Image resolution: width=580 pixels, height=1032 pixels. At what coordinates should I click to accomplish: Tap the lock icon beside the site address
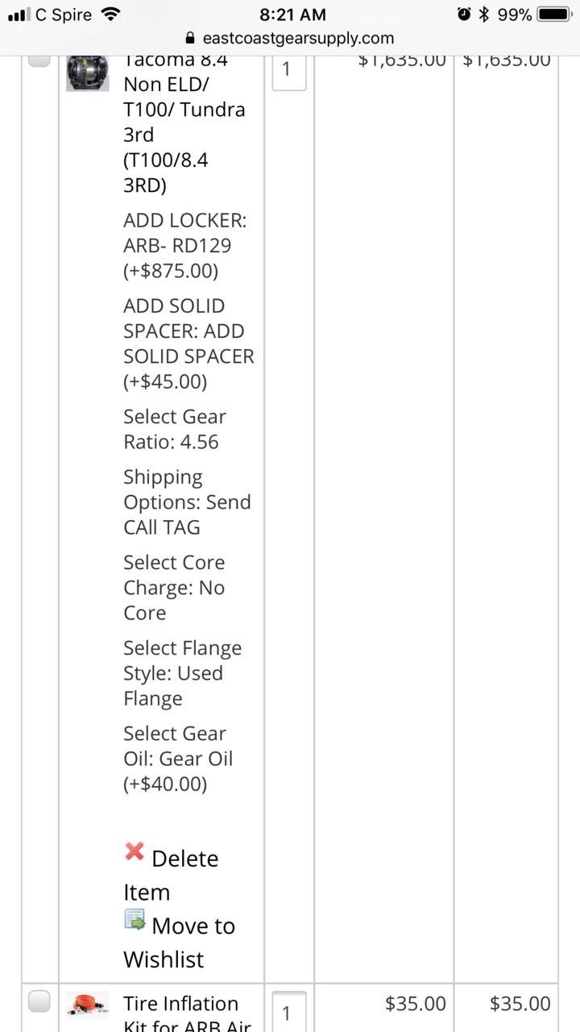click(190, 38)
